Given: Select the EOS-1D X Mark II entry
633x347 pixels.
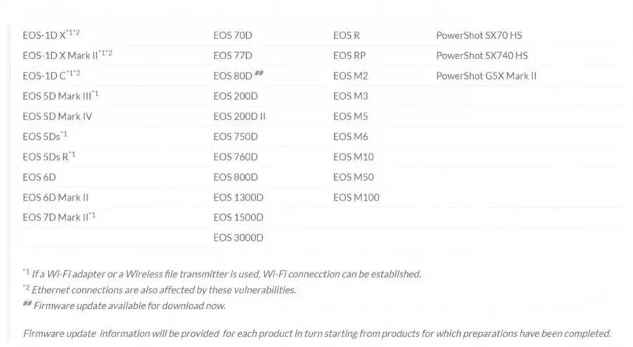Looking at the screenshot, I should pos(68,55).
